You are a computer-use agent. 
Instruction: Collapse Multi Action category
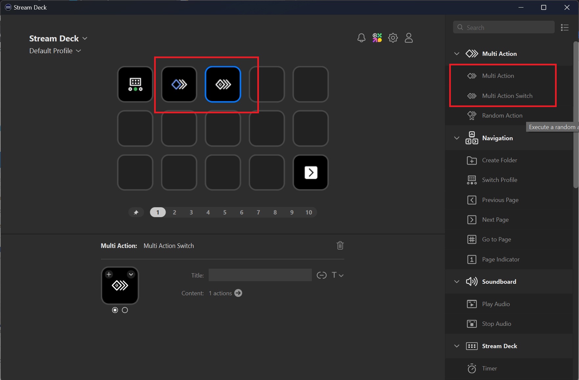point(457,54)
